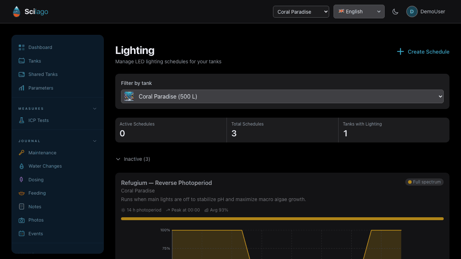
Task: Open the Coral Paradise tank selector in header
Action: [x=301, y=12]
